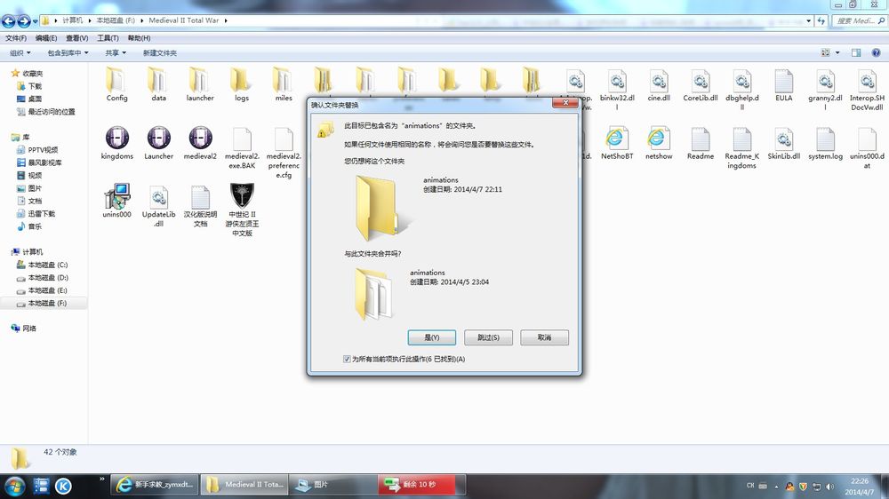The image size is (889, 499).
Task: Toggle apply to all current items checkbox
Action: pos(347,359)
